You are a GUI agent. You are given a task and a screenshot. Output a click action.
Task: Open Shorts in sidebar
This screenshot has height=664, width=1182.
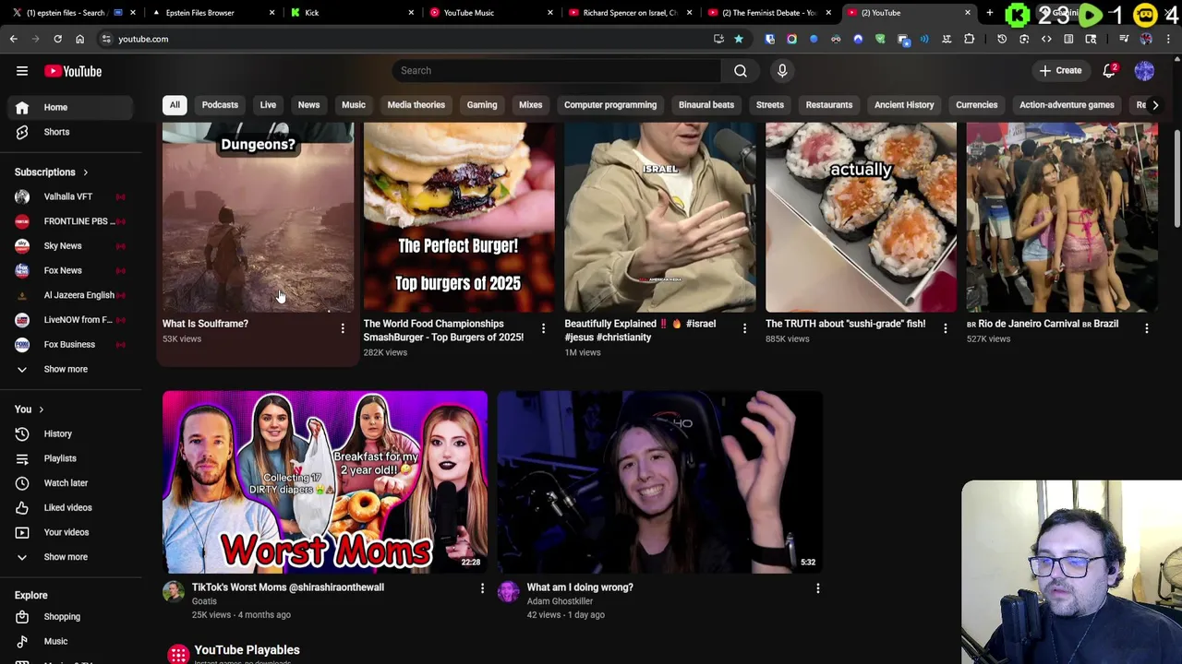(71, 132)
